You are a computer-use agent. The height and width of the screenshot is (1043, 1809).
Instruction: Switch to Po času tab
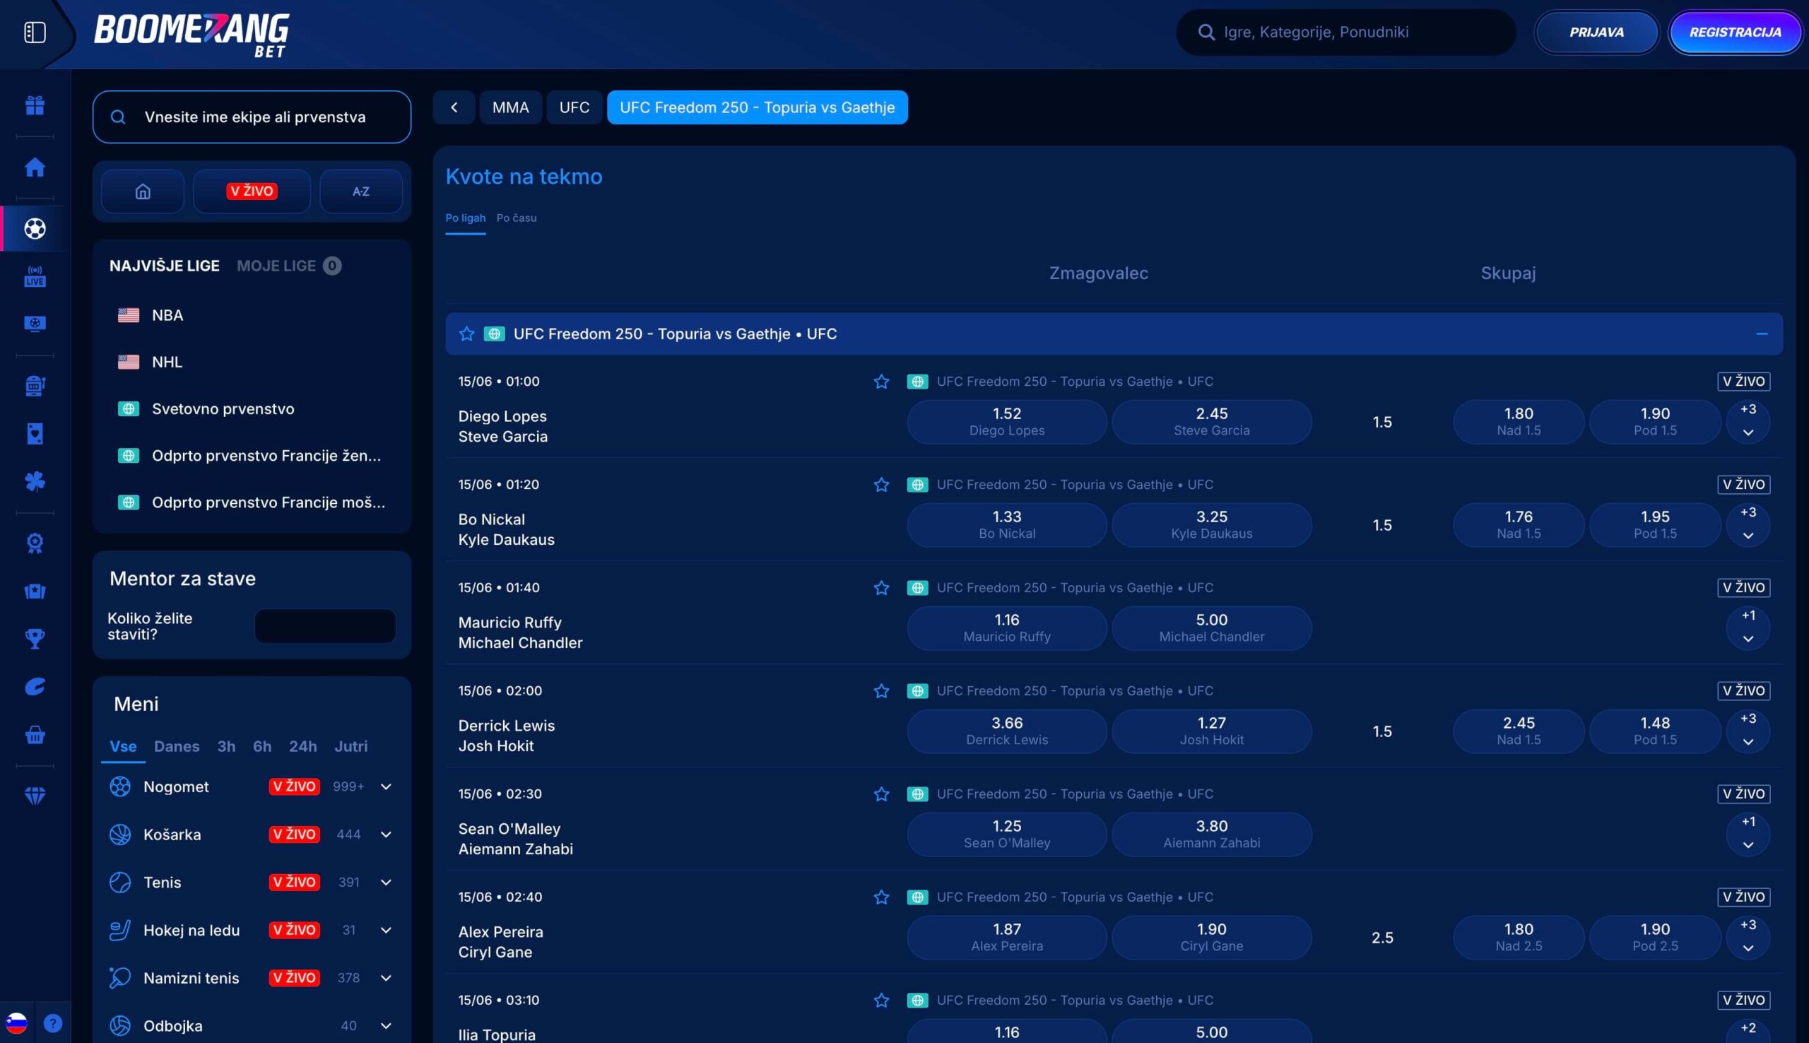click(517, 218)
